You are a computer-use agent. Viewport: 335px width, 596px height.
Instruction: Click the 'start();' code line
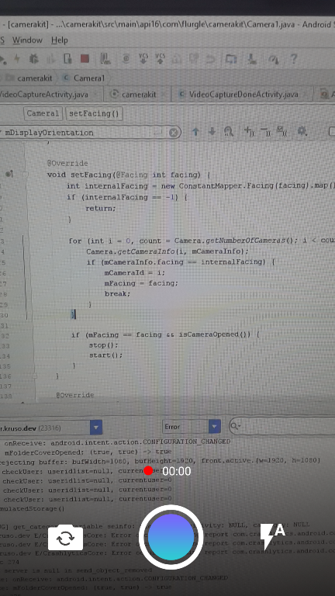click(106, 355)
